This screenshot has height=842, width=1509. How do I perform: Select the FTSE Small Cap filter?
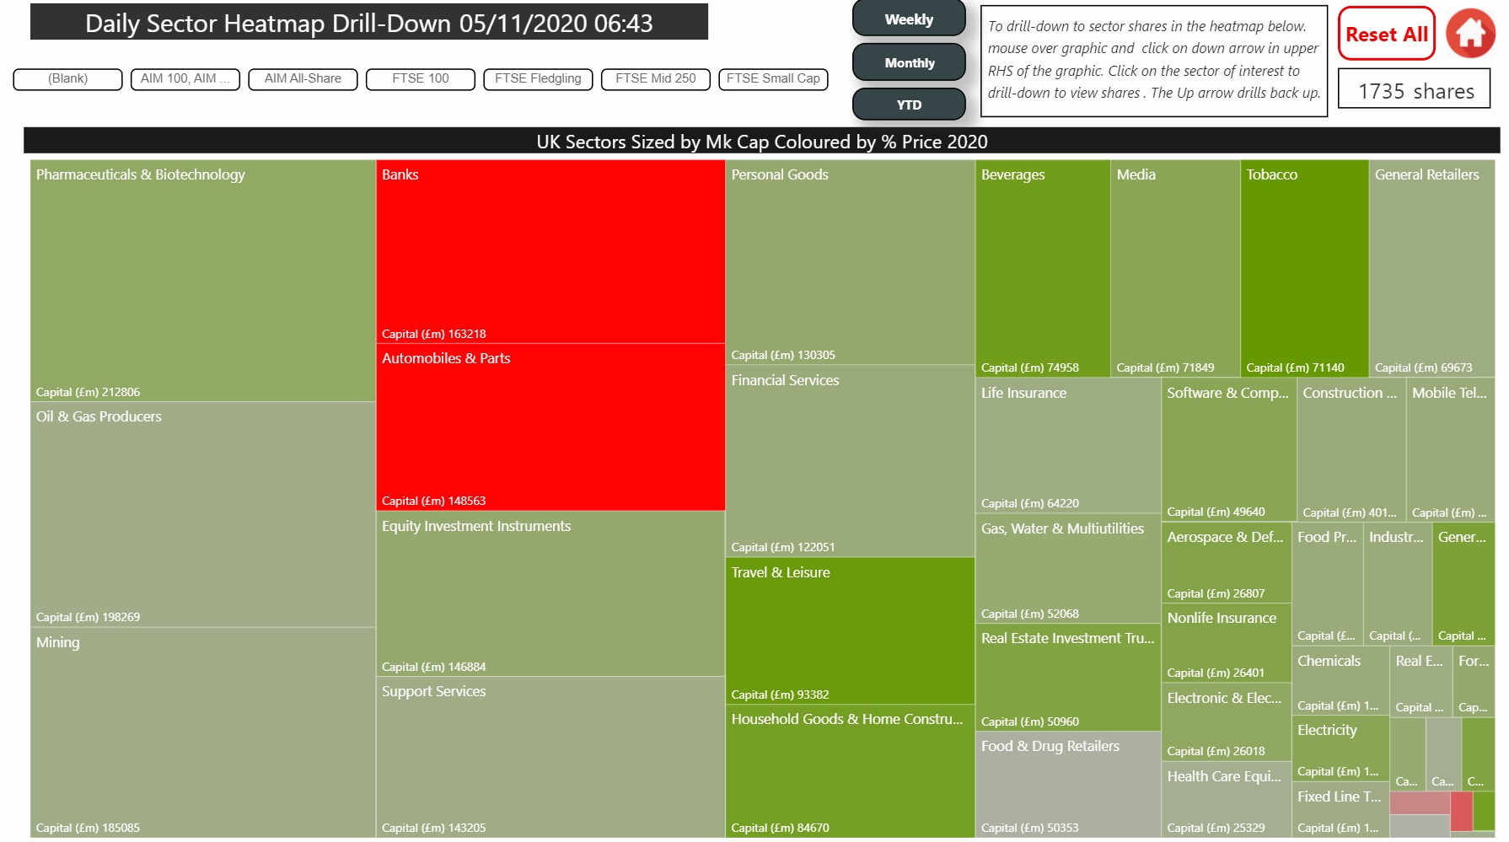coord(773,78)
